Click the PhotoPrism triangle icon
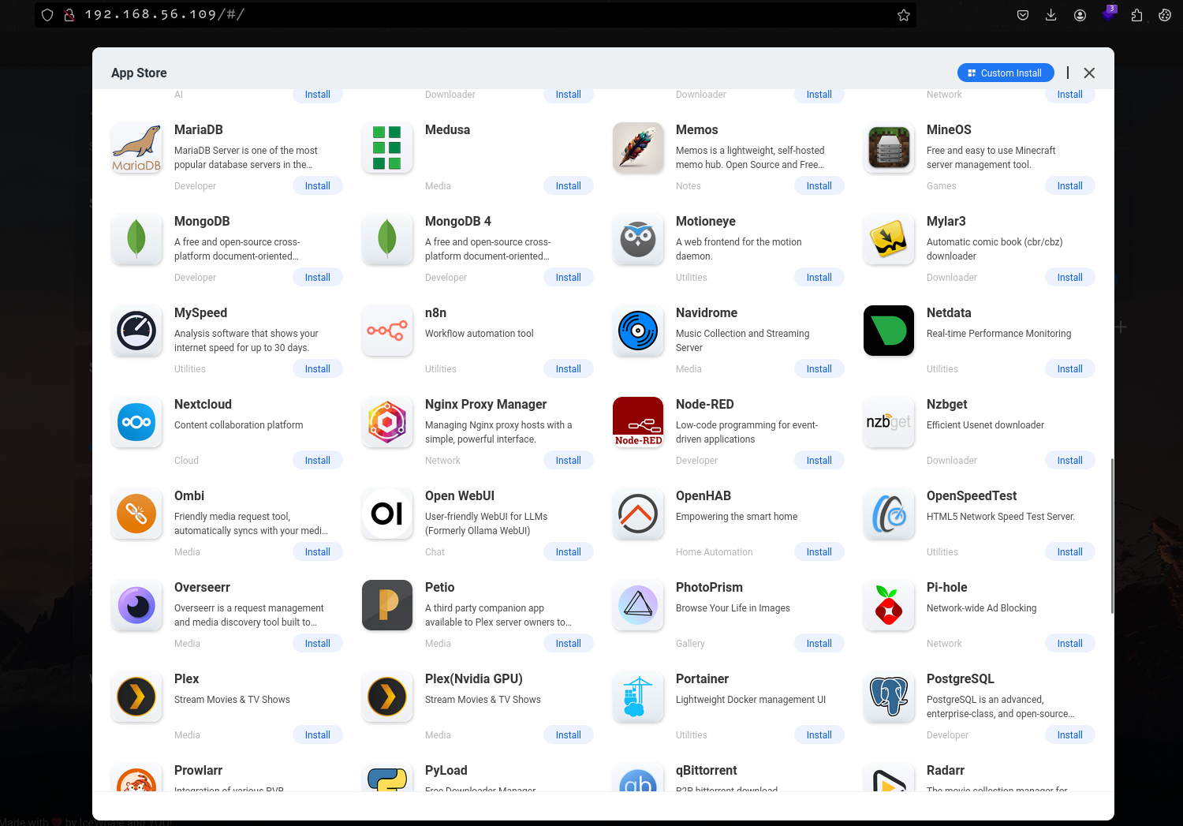The image size is (1183, 826). point(638,605)
